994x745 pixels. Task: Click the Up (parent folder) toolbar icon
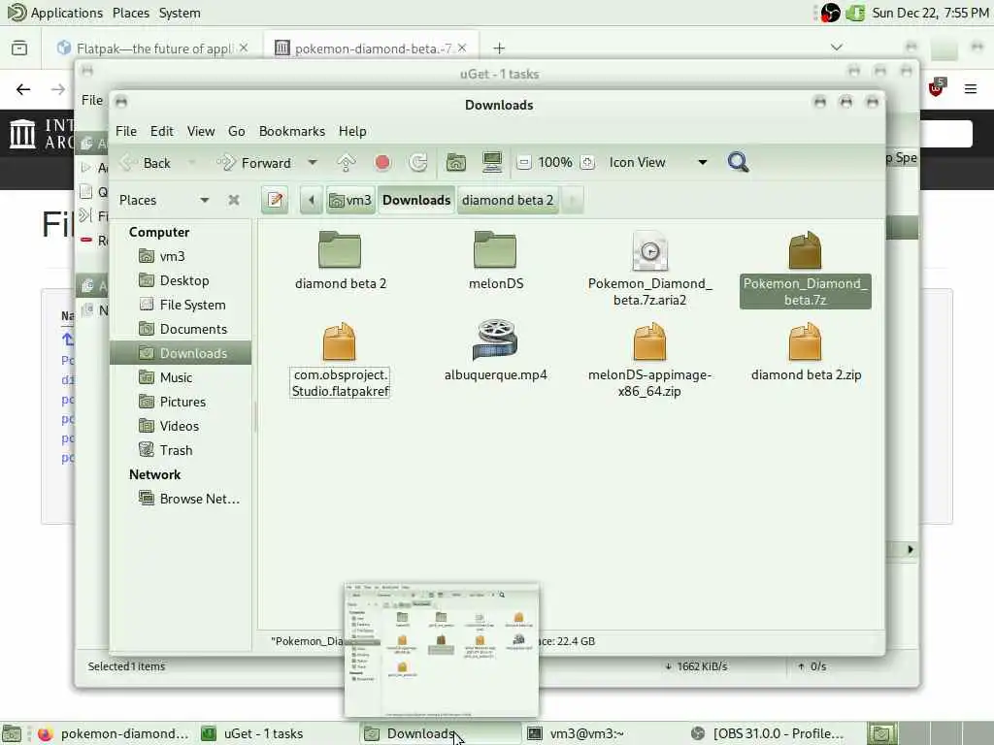[347, 163]
